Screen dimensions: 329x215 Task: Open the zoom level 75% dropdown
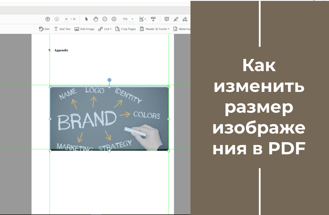click(x=127, y=19)
